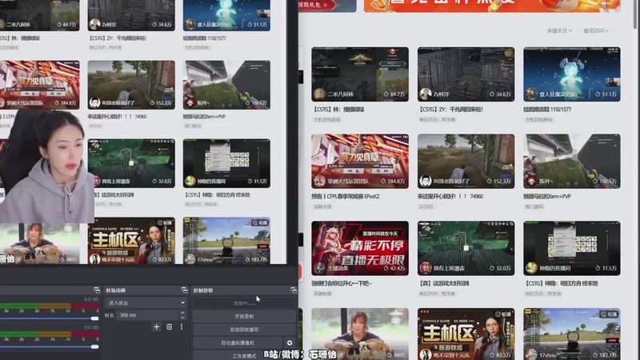Open the 淡入淡出 transition dropdown
Image resolution: width=640 pixels, height=360 pixels.
click(146, 303)
